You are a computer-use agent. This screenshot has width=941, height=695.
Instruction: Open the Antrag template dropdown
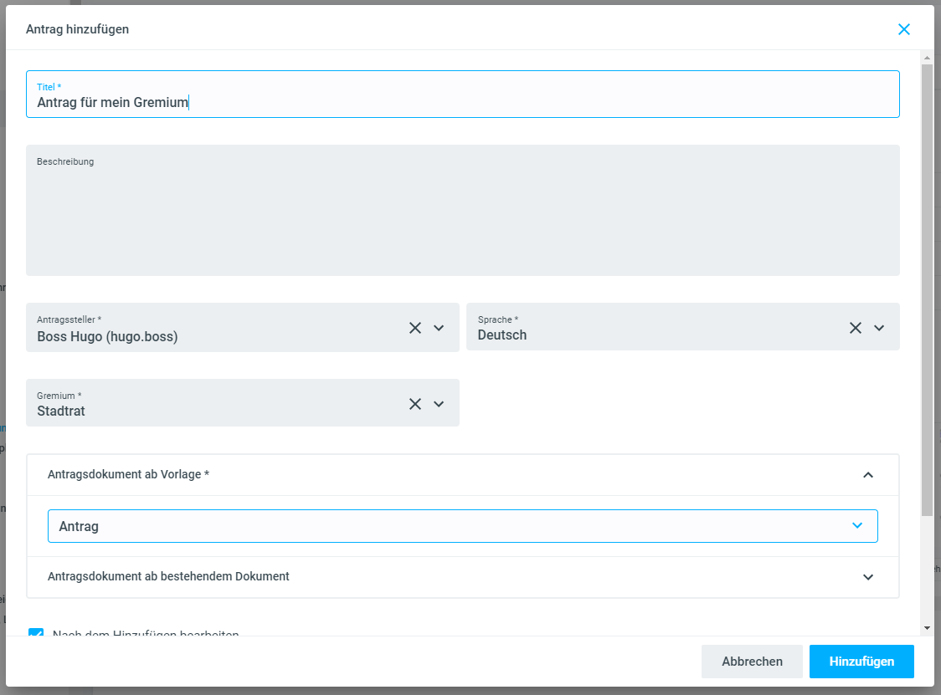click(856, 526)
